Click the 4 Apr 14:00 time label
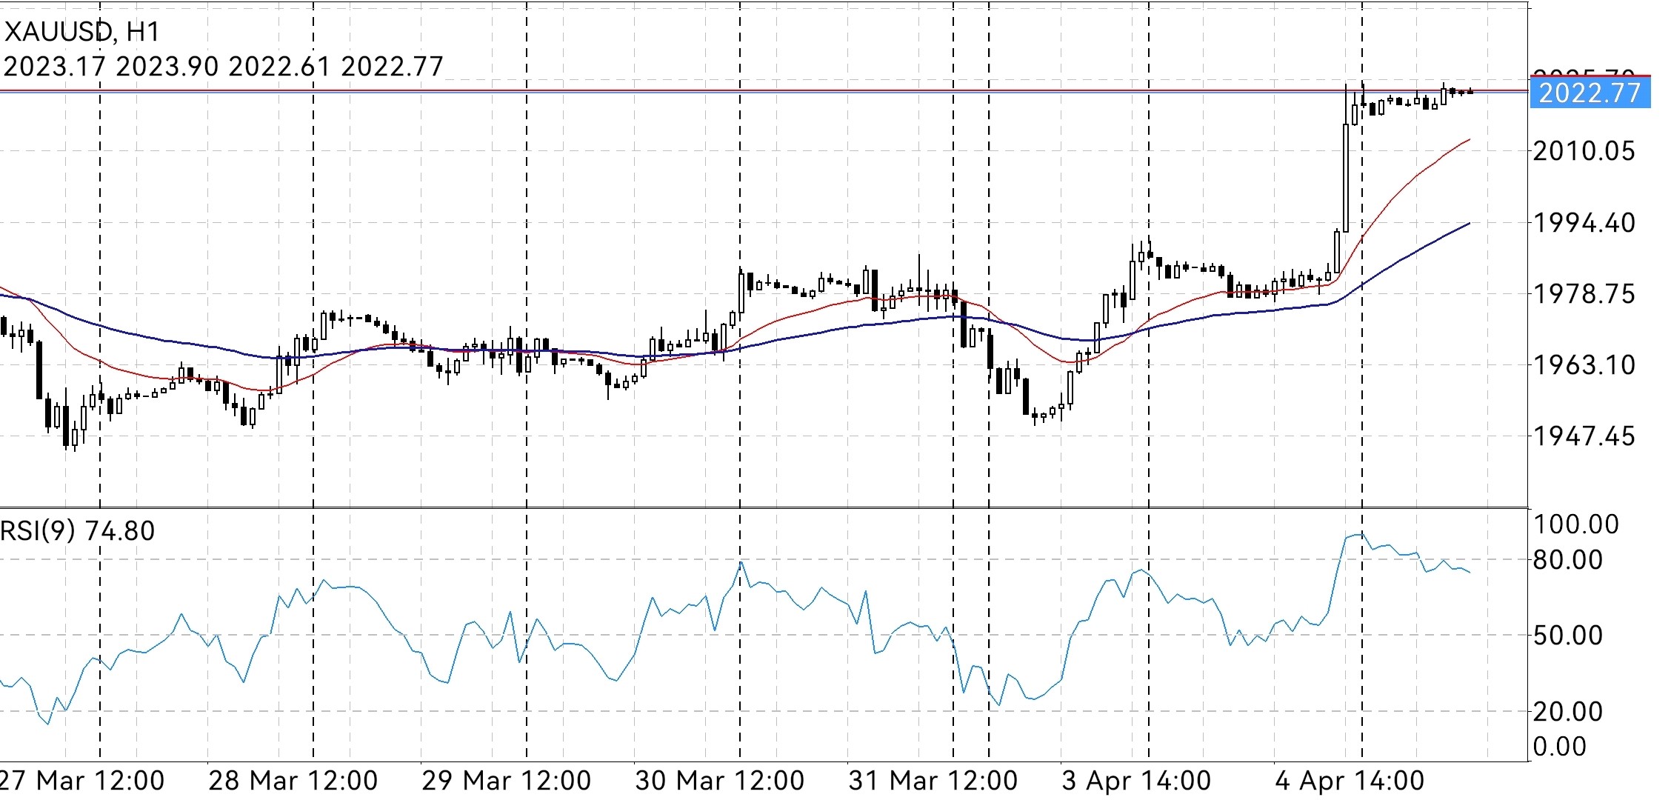1671x800 pixels. pos(1350,781)
